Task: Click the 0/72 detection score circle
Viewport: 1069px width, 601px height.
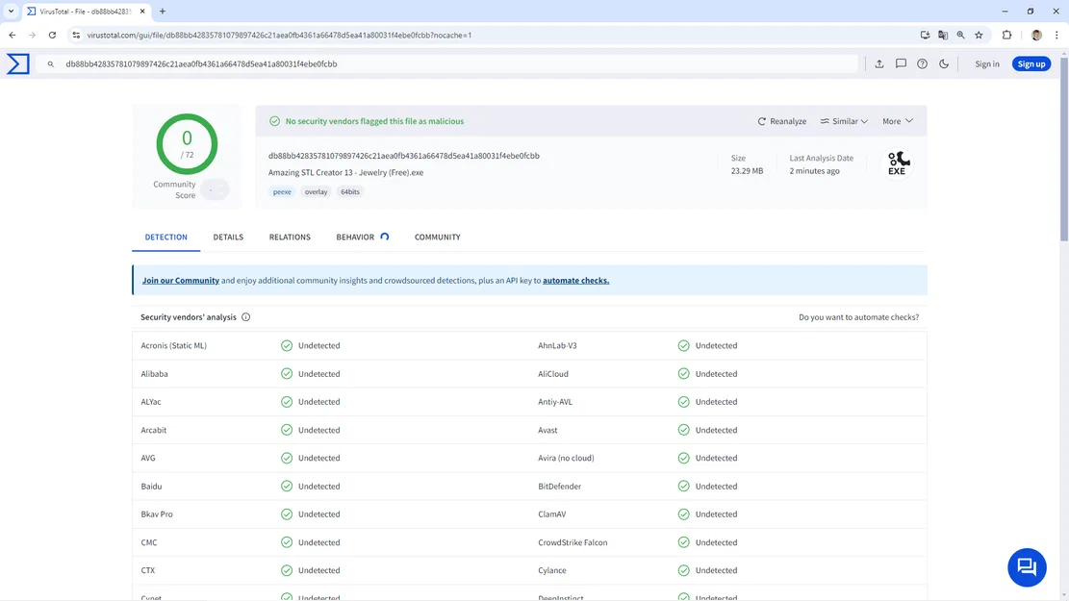Action: pyautogui.click(x=187, y=144)
